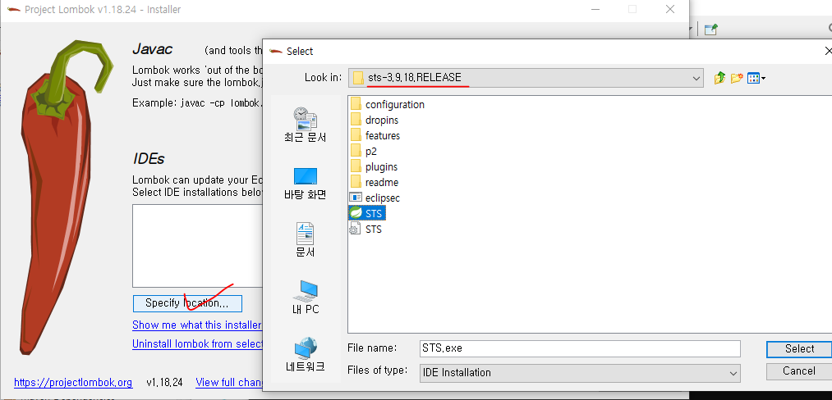
Task: Close the Lombok Installer window
Action: [670, 9]
